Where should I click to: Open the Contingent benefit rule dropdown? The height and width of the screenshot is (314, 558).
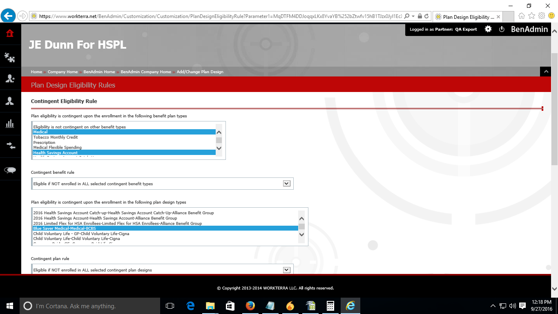287,184
